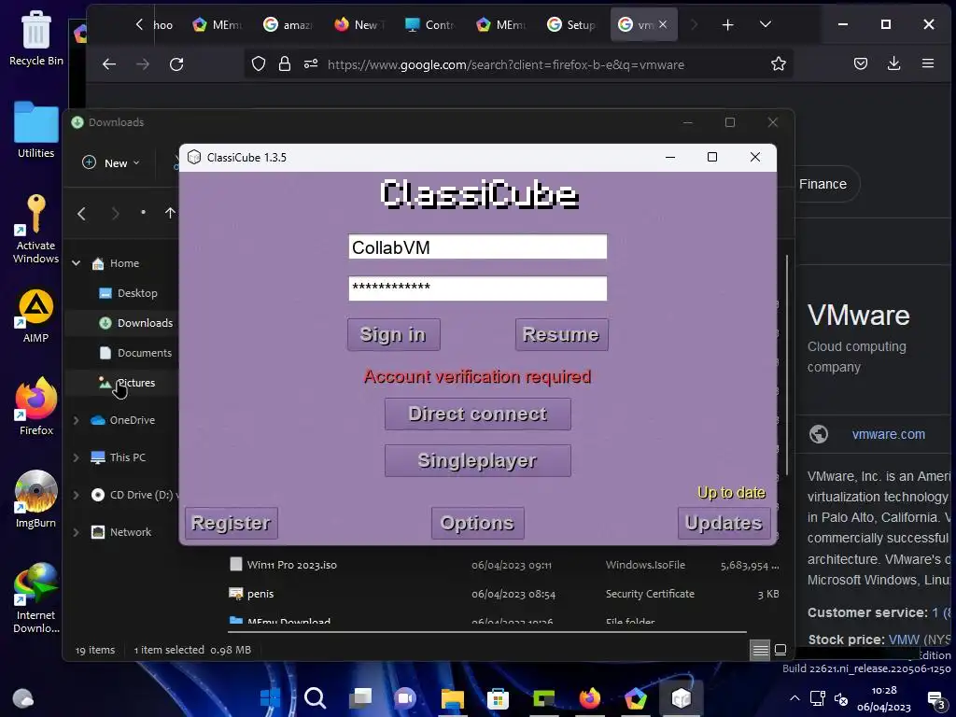Viewport: 956px width, 717px height.
Task: Open taskbar Search
Action: pyautogui.click(x=316, y=697)
